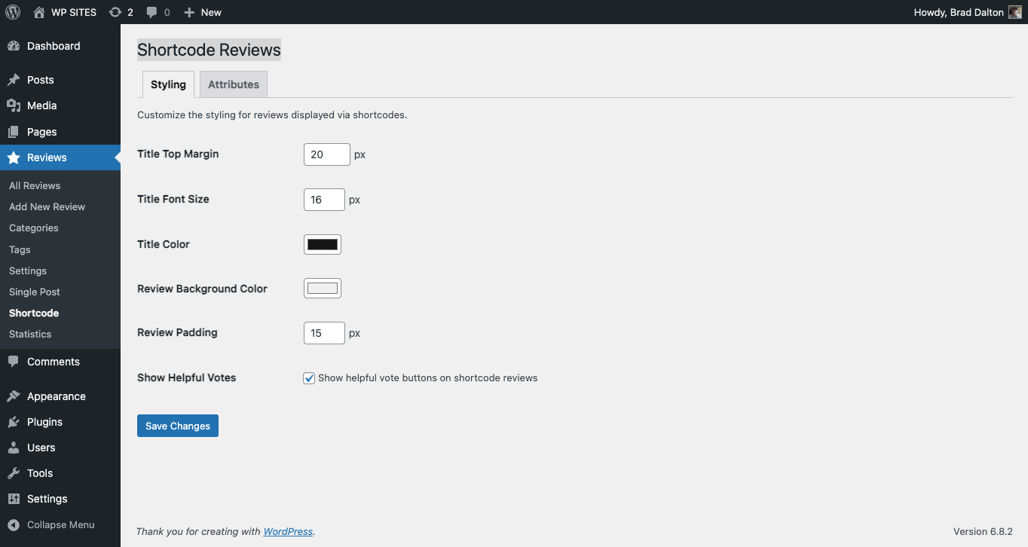Click the Posts pushpin icon
Viewport: 1028px width, 547px height.
pyautogui.click(x=14, y=80)
